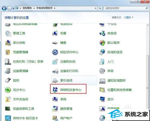Click the Back navigation button

pyautogui.click(x=4, y=8)
